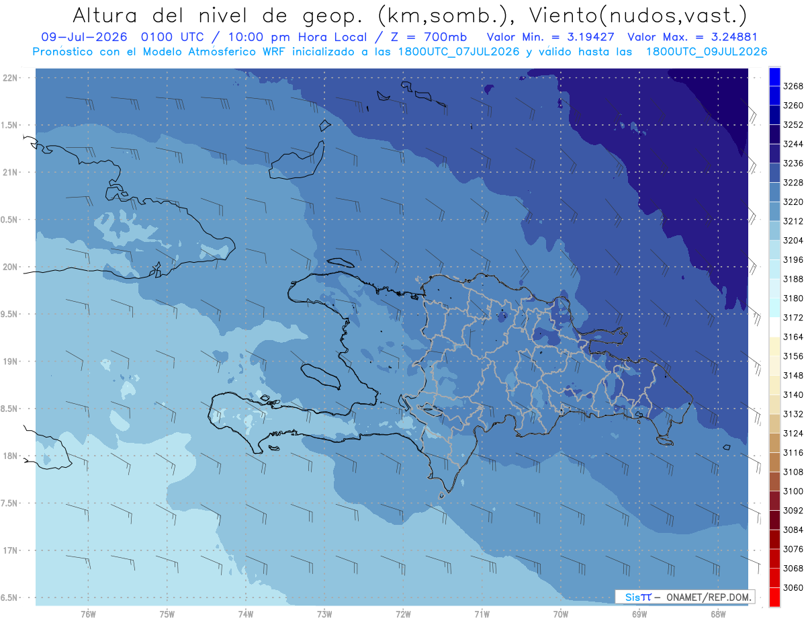This screenshot has width=806, height=623.
Task: Click the '22N' latitude label
Action: (11, 78)
